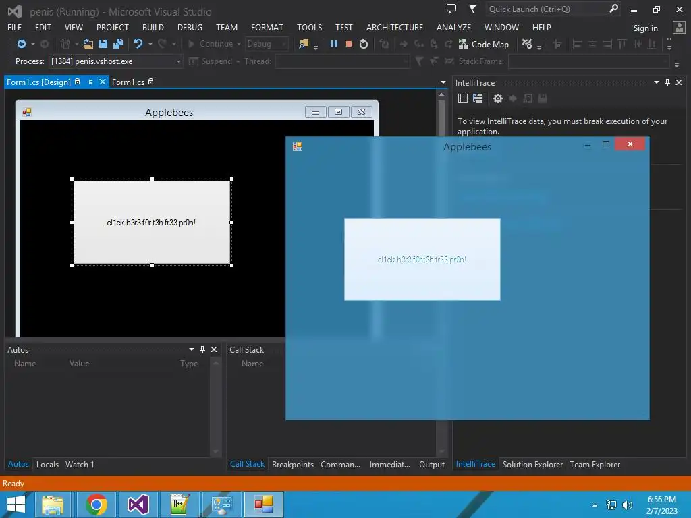The image size is (691, 518).
Task: Switch to the Locals tab
Action: click(x=48, y=464)
